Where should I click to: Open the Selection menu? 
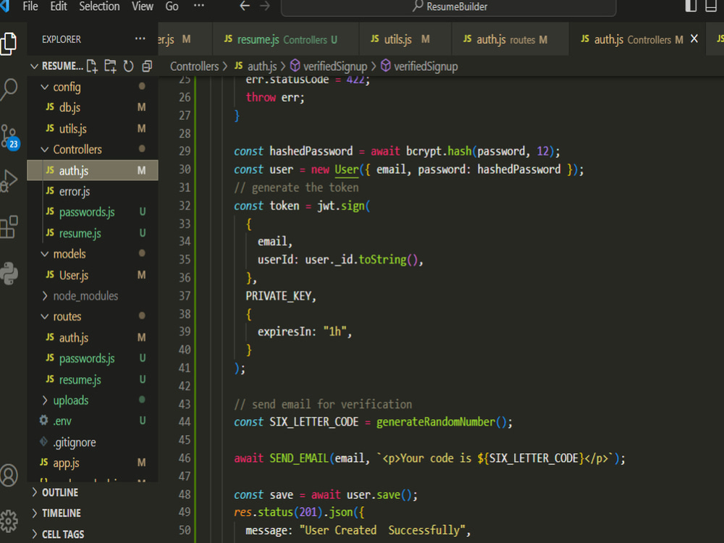click(99, 7)
